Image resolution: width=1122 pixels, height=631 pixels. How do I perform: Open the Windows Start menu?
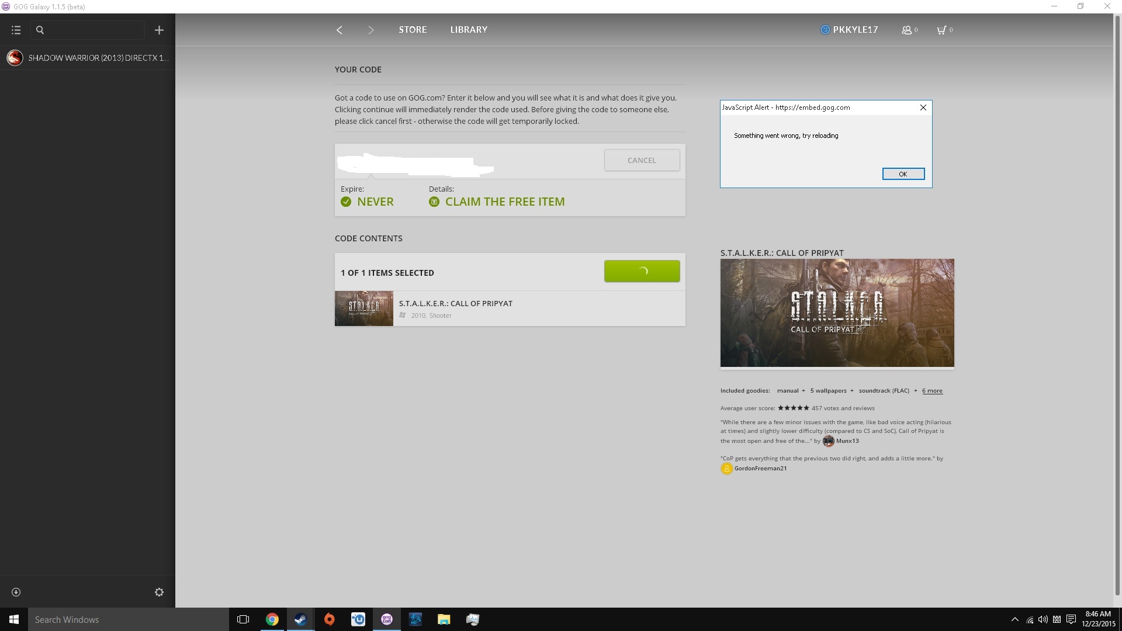[14, 619]
